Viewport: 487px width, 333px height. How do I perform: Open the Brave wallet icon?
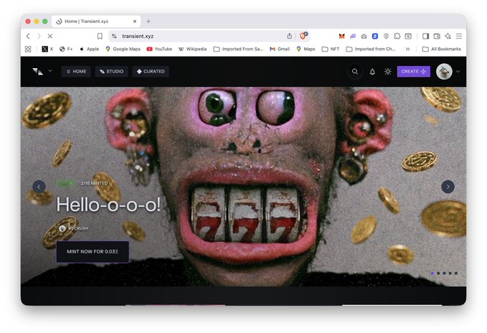click(437, 37)
